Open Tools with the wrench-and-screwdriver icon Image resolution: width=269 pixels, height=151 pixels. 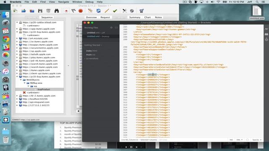[x=124, y=11]
